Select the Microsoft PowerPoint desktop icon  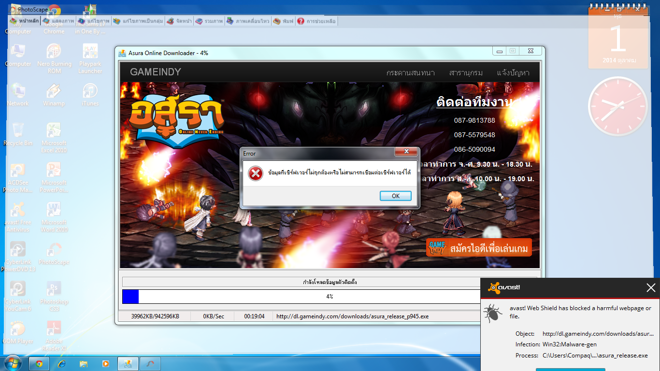point(54,177)
